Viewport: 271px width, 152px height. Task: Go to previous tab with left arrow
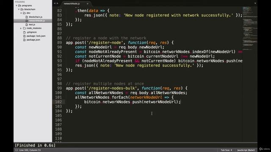coord(55,3)
